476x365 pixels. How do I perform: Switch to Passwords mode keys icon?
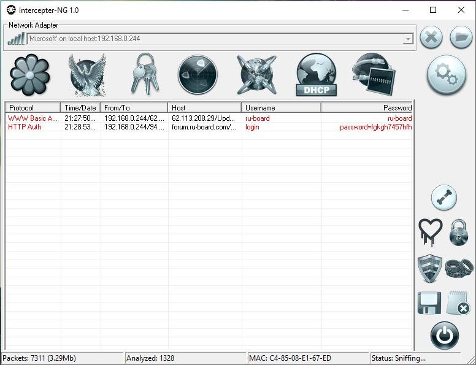tap(145, 74)
